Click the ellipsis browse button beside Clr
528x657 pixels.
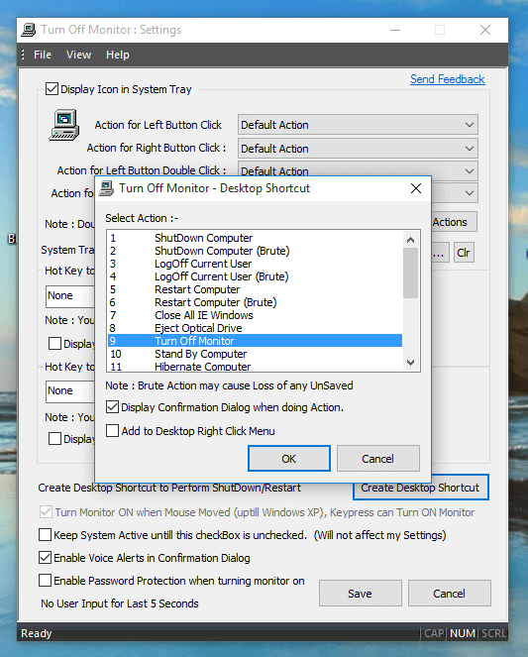tap(440, 253)
